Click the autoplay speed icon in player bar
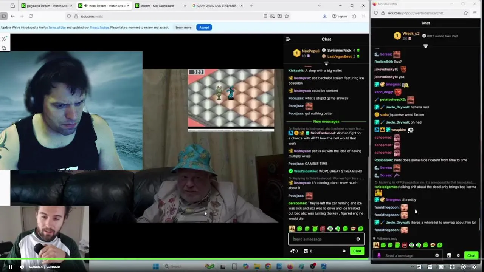This screenshot has width=484, height=272. pyautogui.click(x=463, y=267)
